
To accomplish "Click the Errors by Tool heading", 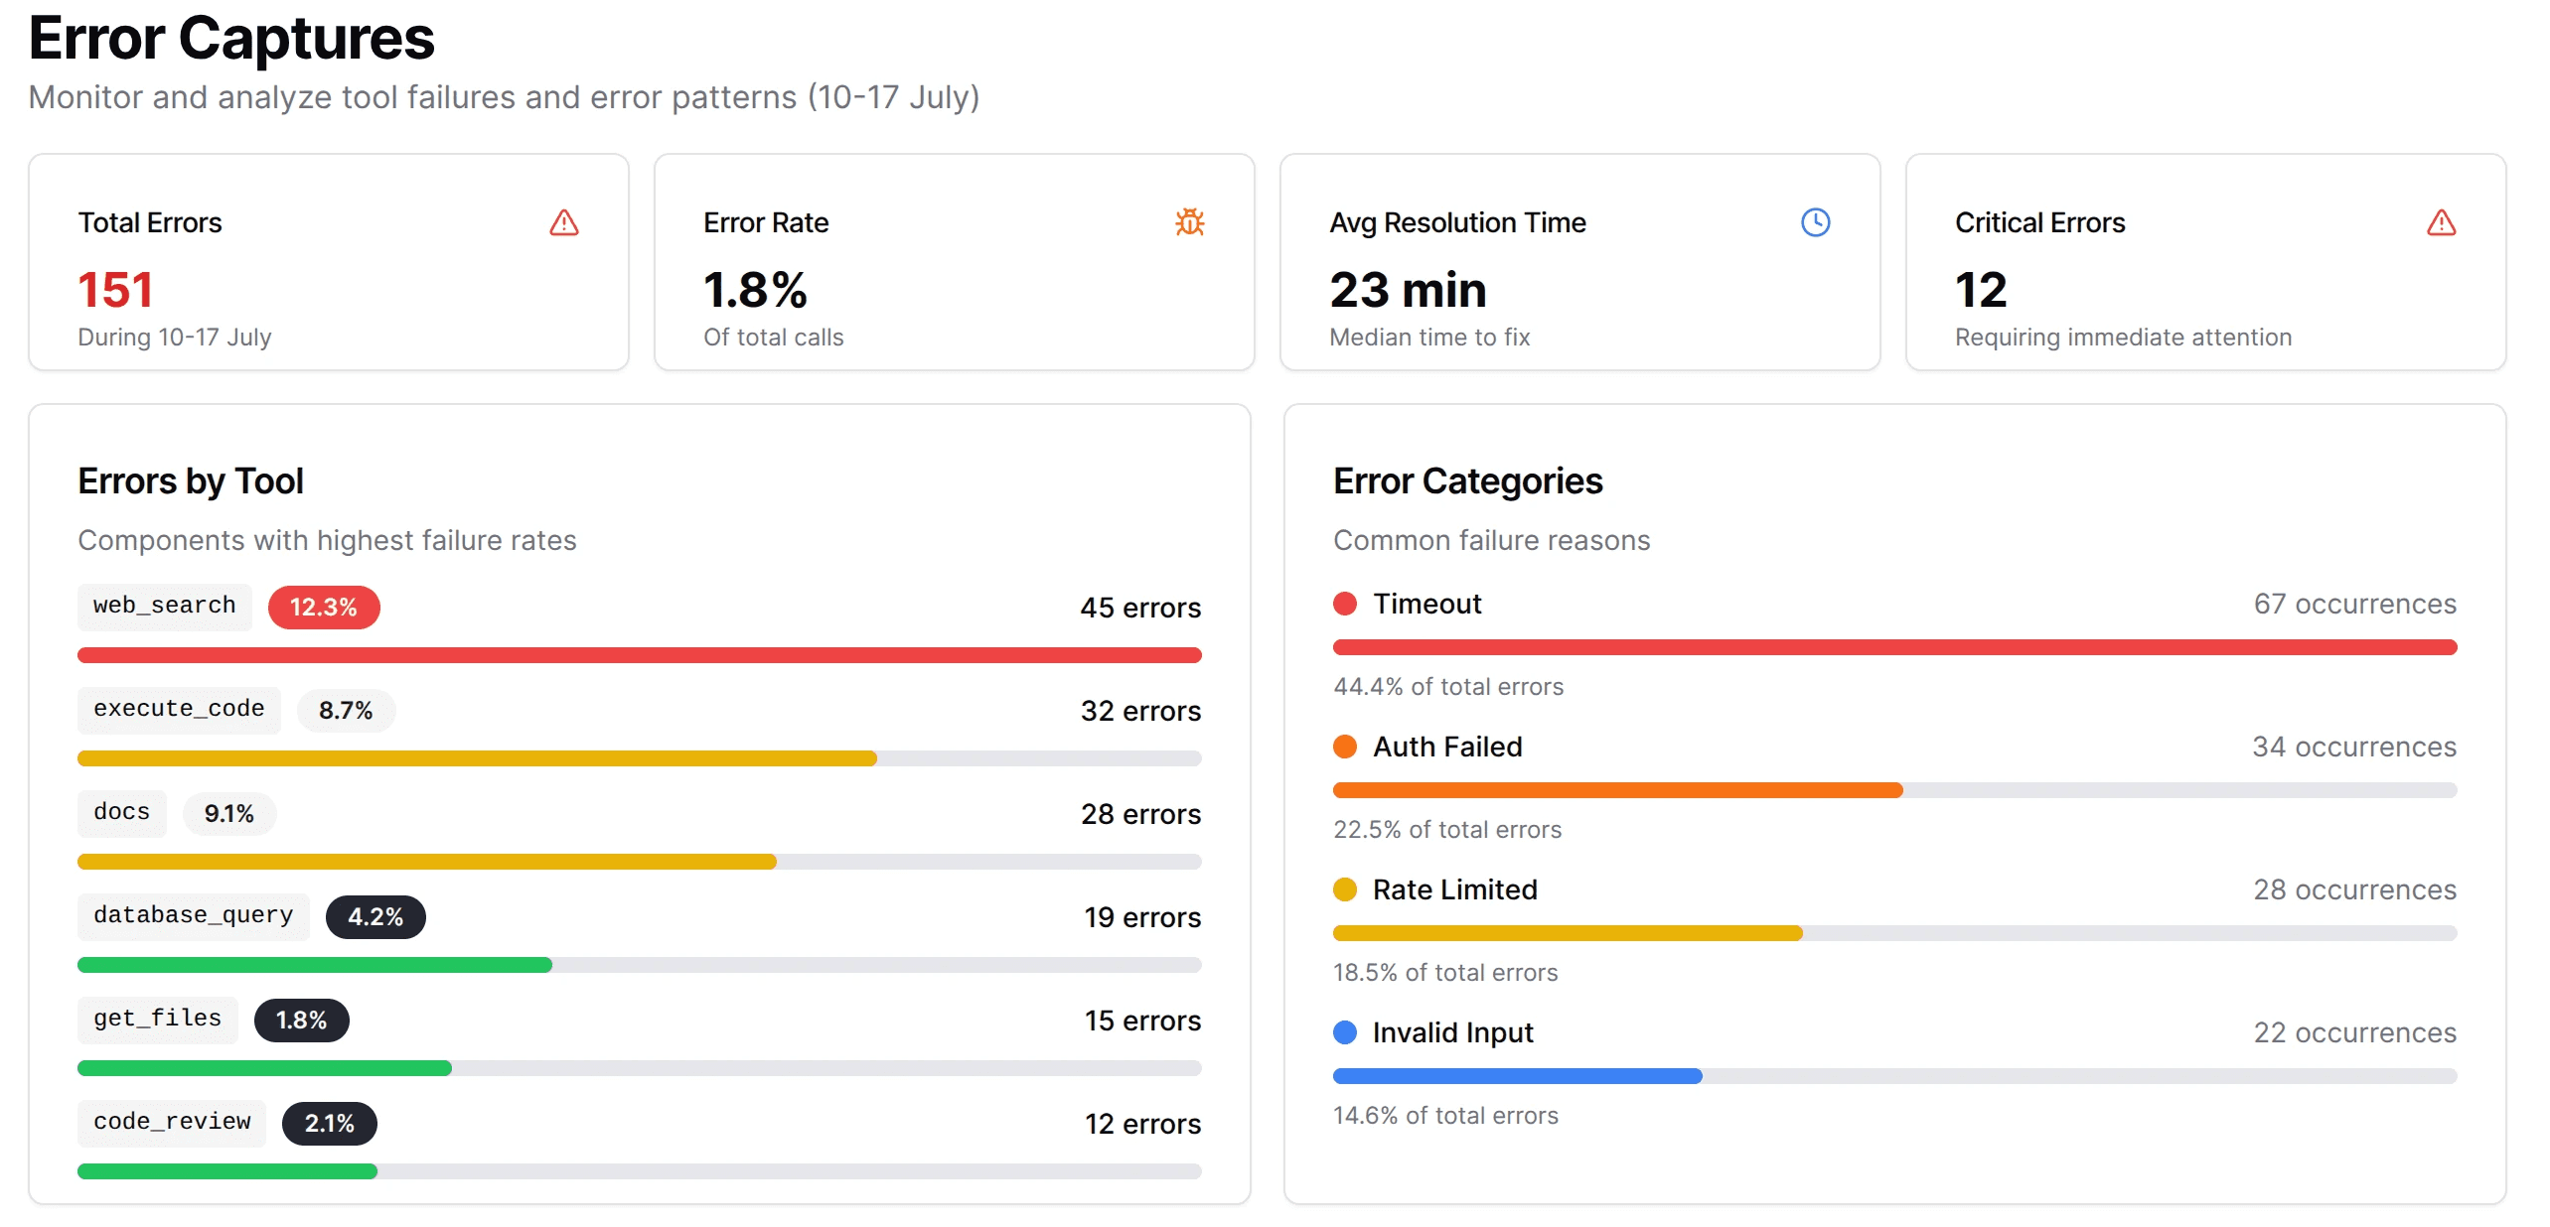I will click(191, 481).
